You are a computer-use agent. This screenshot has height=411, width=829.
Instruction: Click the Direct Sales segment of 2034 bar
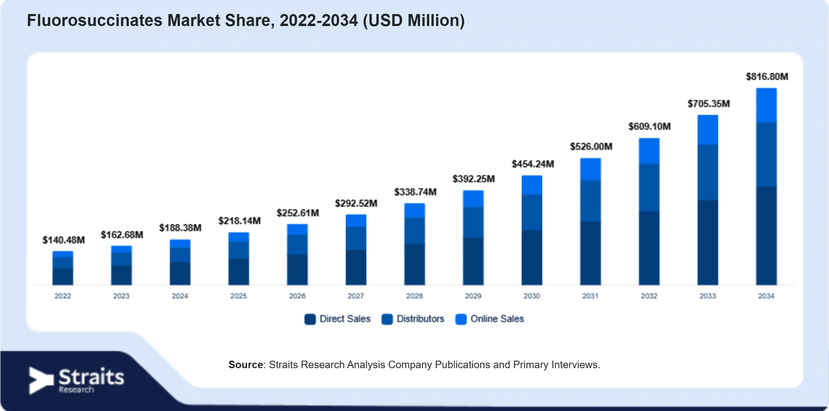pos(766,236)
